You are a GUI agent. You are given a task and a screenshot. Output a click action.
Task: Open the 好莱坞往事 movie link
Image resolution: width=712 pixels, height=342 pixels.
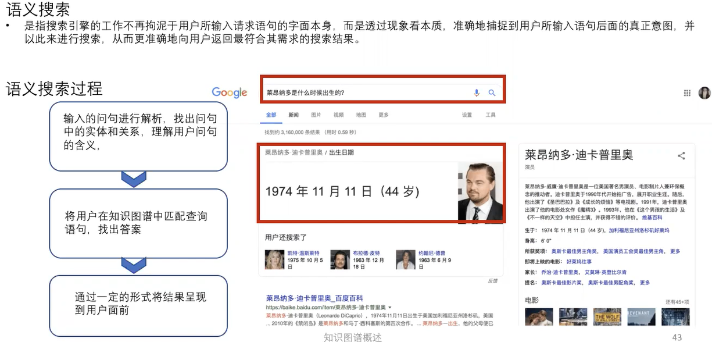[x=579, y=262]
